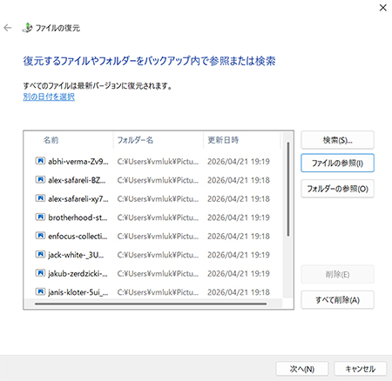Click the horizontal scrollbar of file list
This screenshot has height=381, width=392.
click(x=151, y=304)
